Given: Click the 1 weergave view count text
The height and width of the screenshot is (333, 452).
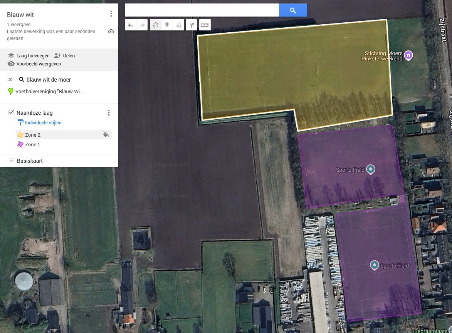Looking at the screenshot, I should click(19, 25).
